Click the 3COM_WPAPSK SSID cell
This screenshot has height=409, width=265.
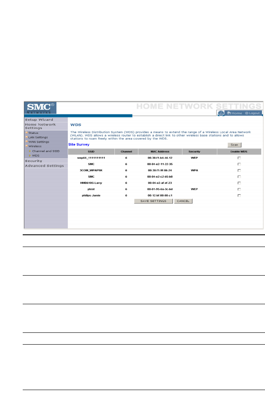click(91, 170)
